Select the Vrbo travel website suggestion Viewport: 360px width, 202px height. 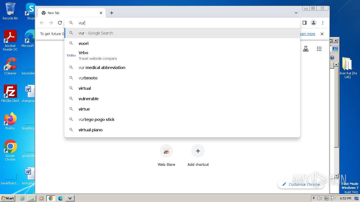click(x=182, y=55)
